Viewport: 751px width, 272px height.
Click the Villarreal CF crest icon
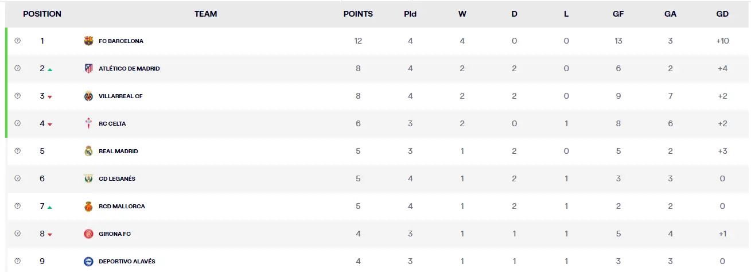88,96
